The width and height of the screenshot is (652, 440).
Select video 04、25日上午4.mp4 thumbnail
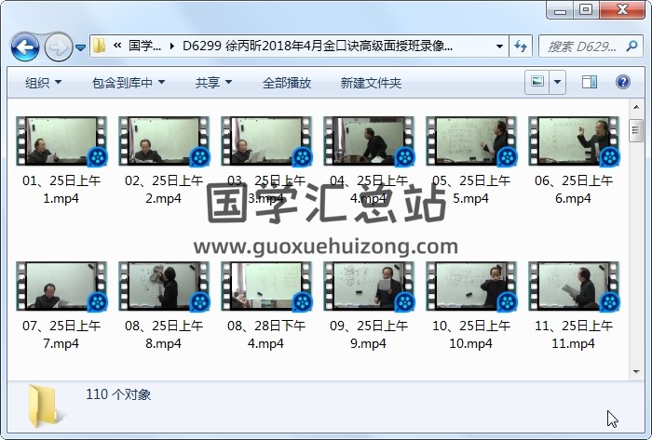[x=369, y=141]
